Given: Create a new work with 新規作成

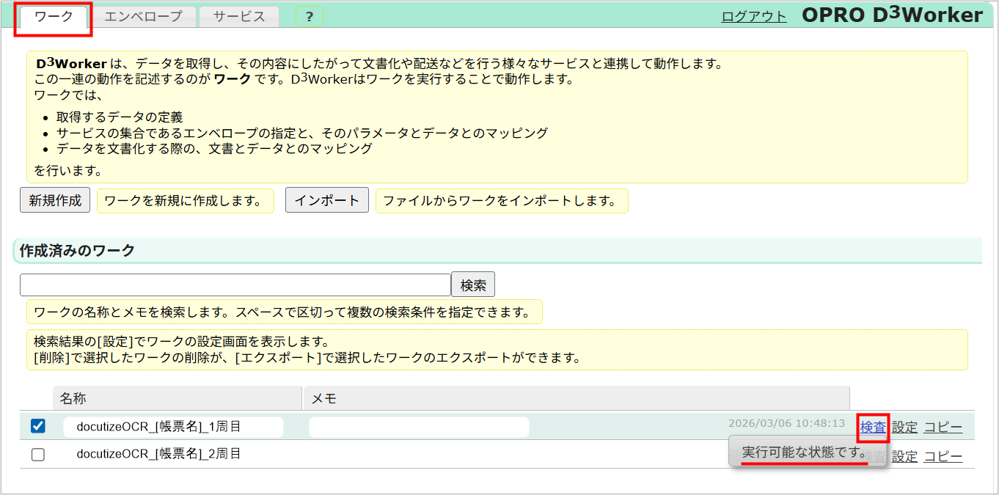Looking at the screenshot, I should point(54,199).
